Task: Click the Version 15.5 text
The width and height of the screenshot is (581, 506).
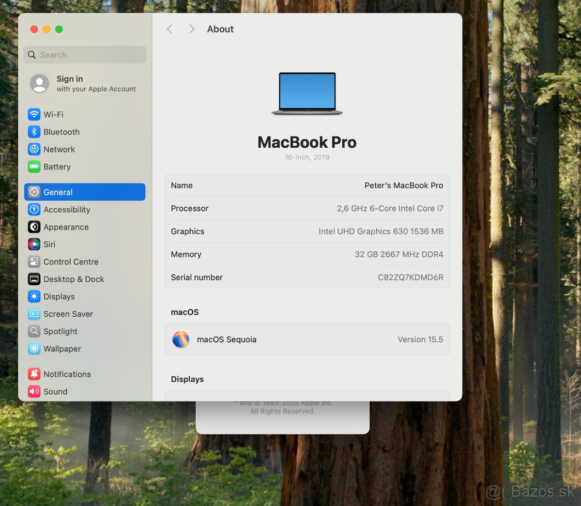Action: coord(420,339)
